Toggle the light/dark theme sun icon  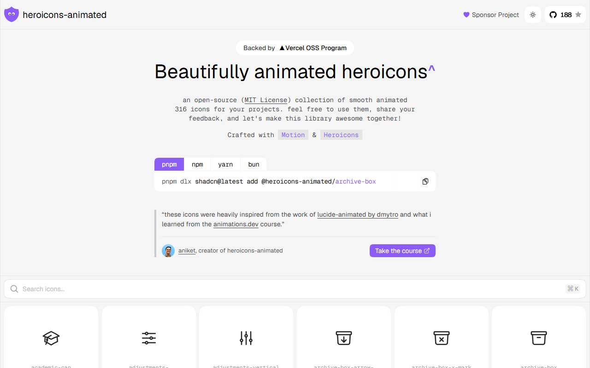pyautogui.click(x=533, y=15)
